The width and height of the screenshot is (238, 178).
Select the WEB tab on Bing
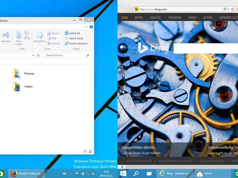pyautogui.click(x=125, y=17)
